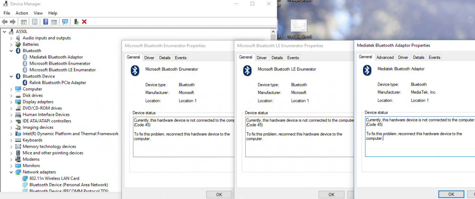Select the Memory technology devices icon
Image resolution: width=475 pixels, height=199 pixels.
[18, 146]
